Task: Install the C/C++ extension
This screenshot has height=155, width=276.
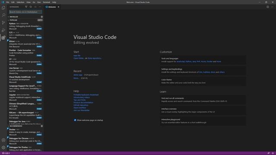Action: coord(39,37)
